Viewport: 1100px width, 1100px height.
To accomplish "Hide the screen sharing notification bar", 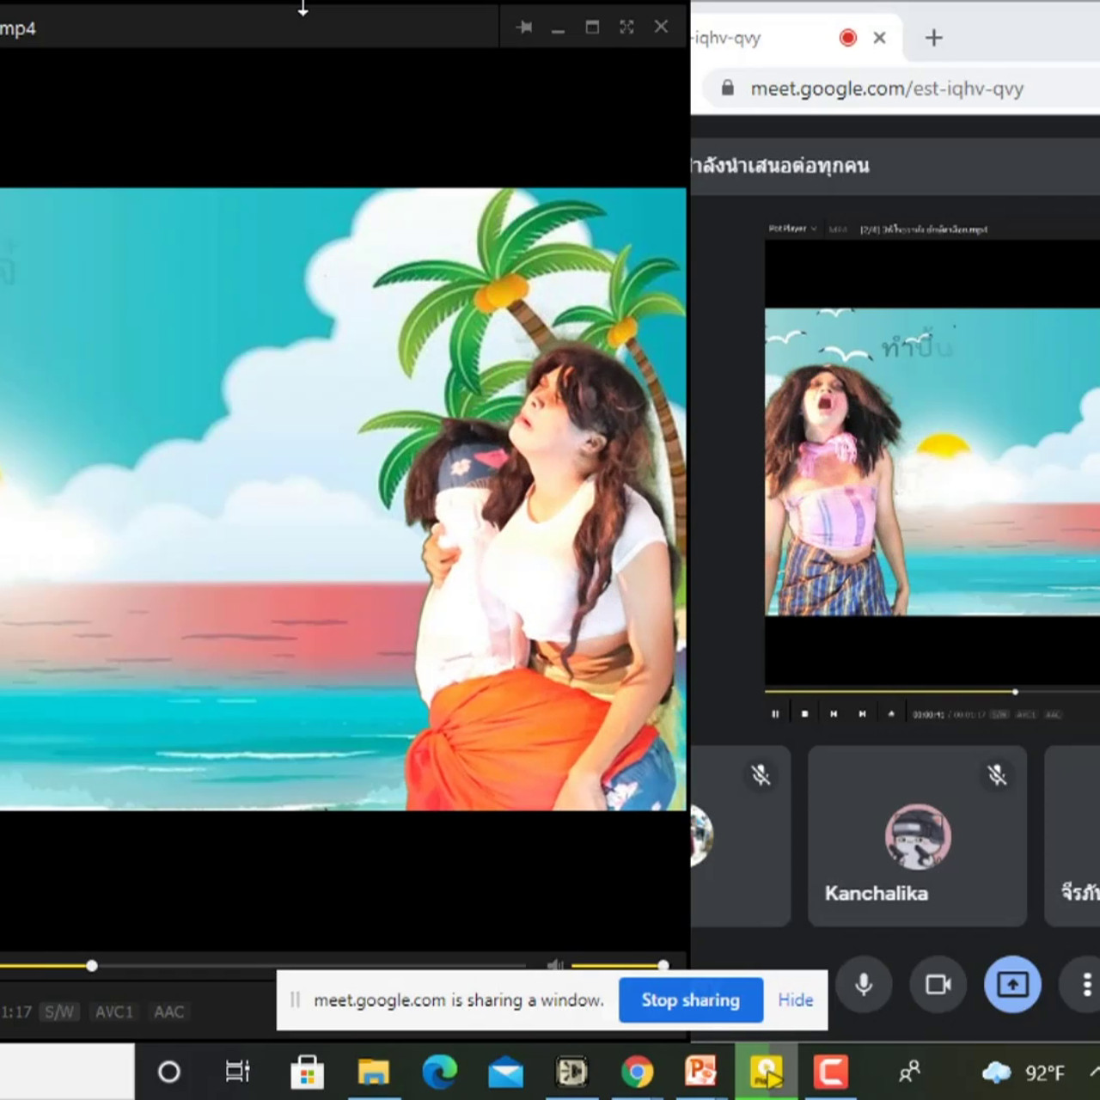I will 796,999.
